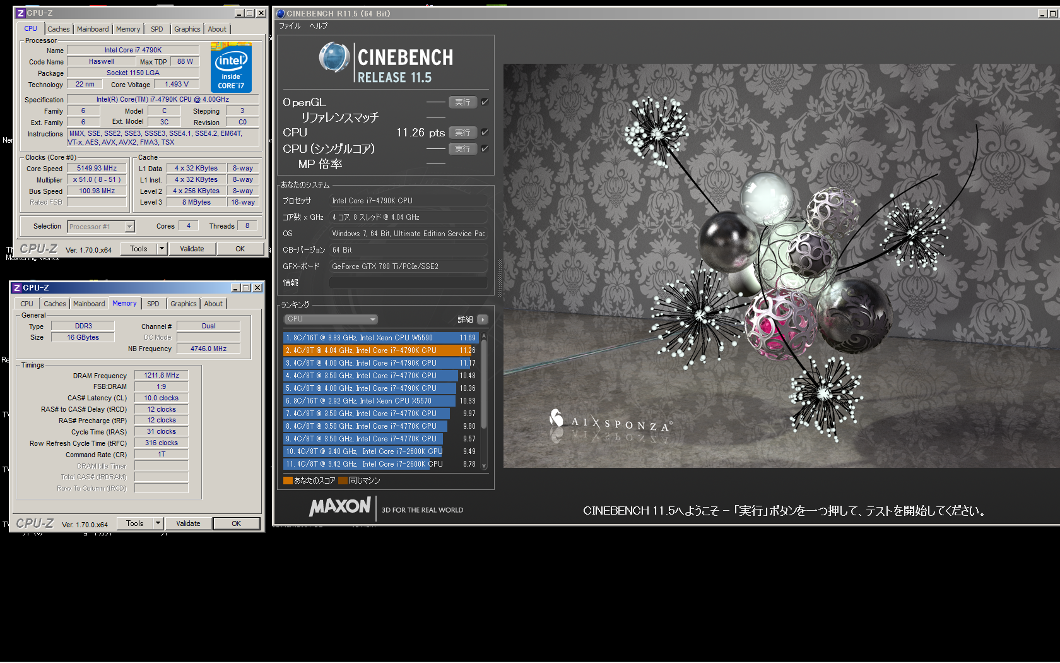Click the DRAM Frequency 1211.8 MHz value
The width and height of the screenshot is (1060, 663).
point(162,375)
